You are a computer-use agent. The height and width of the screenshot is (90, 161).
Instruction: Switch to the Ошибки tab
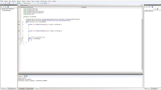coord(21,89)
